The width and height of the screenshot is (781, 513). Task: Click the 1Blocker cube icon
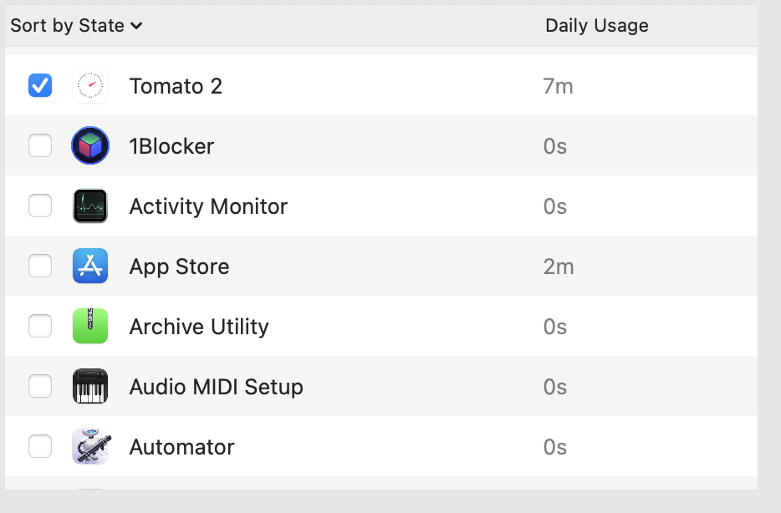coord(90,146)
